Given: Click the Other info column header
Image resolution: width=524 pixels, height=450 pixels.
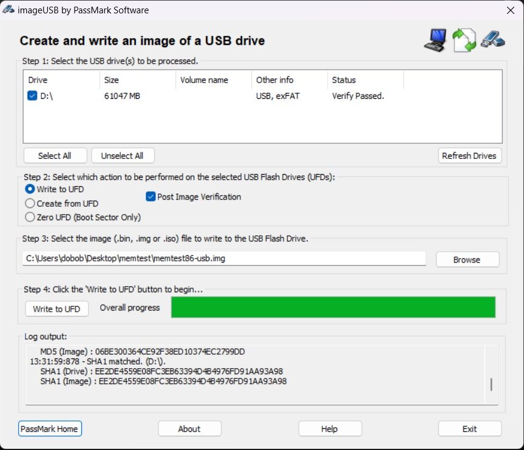Looking at the screenshot, I should (x=290, y=80).
